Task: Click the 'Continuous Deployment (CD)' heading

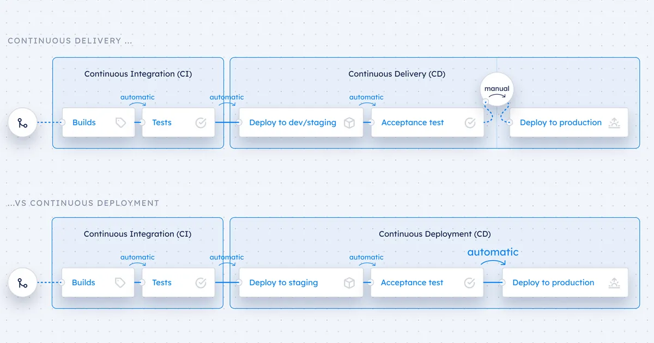Action: click(435, 234)
